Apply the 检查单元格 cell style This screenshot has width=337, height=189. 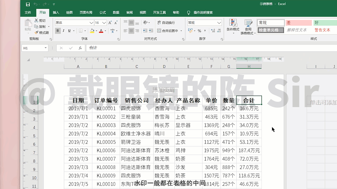pyautogui.click(x=271, y=30)
